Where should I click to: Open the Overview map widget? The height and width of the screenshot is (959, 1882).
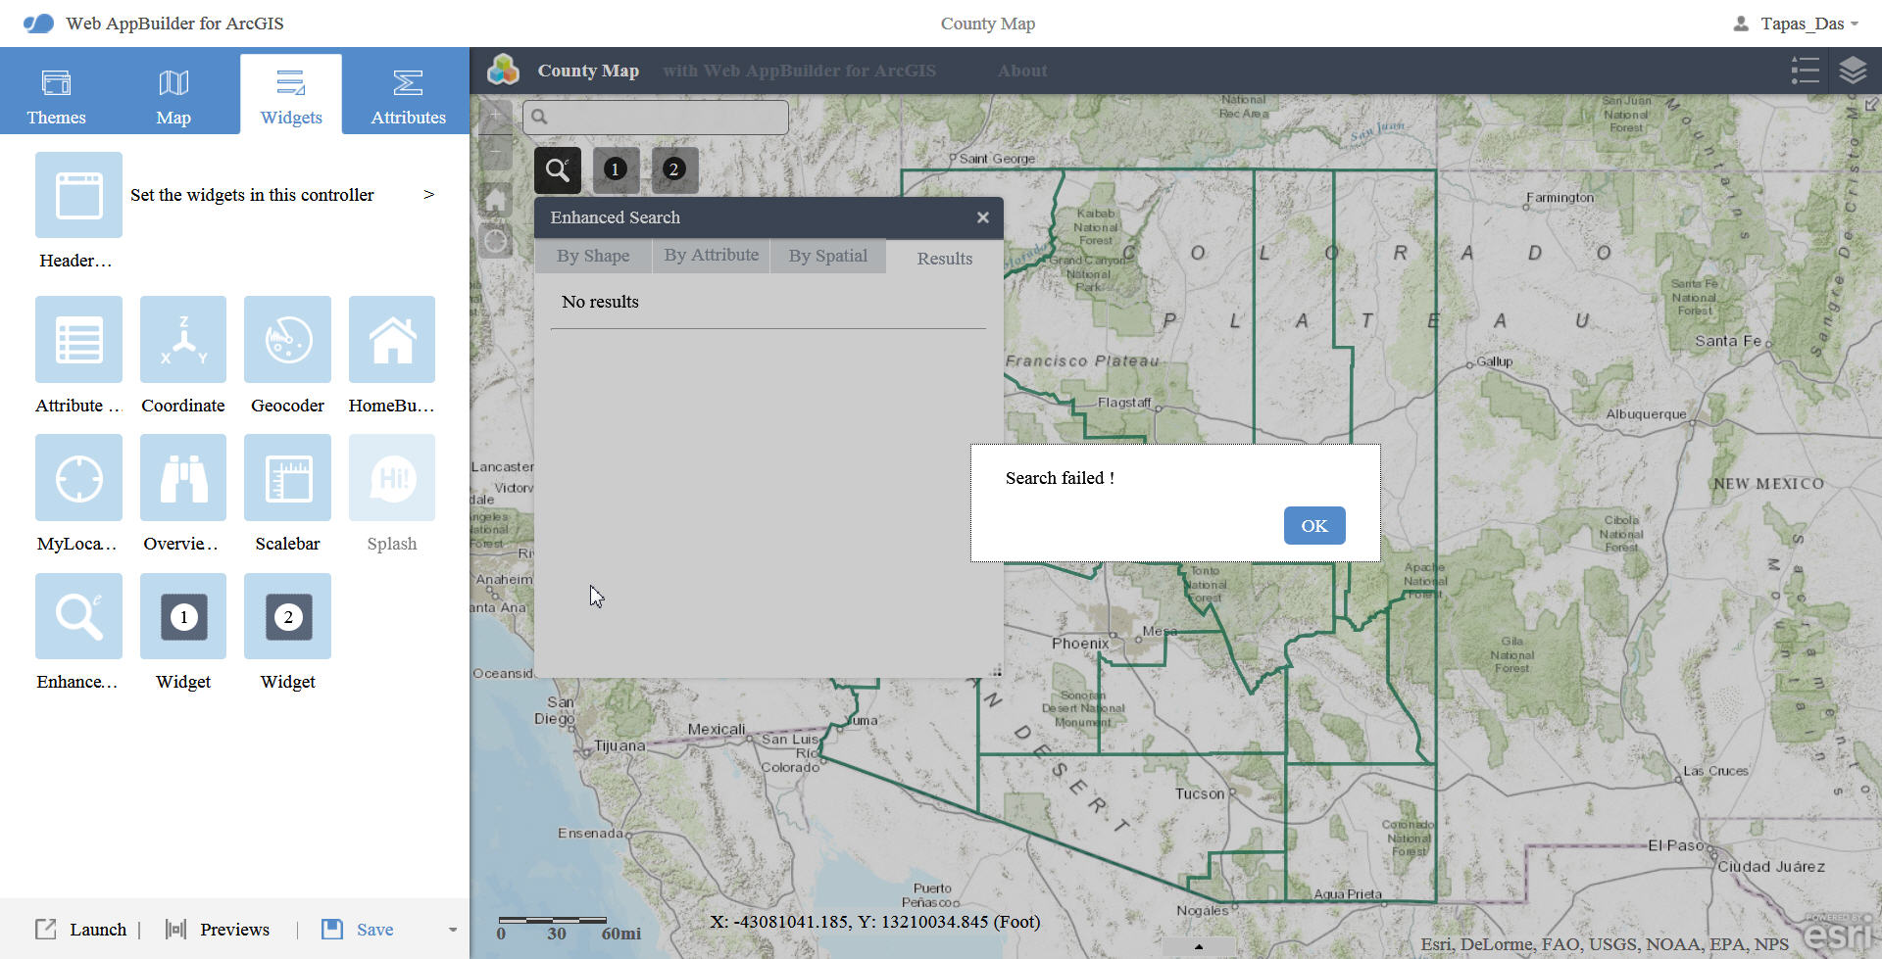click(182, 478)
